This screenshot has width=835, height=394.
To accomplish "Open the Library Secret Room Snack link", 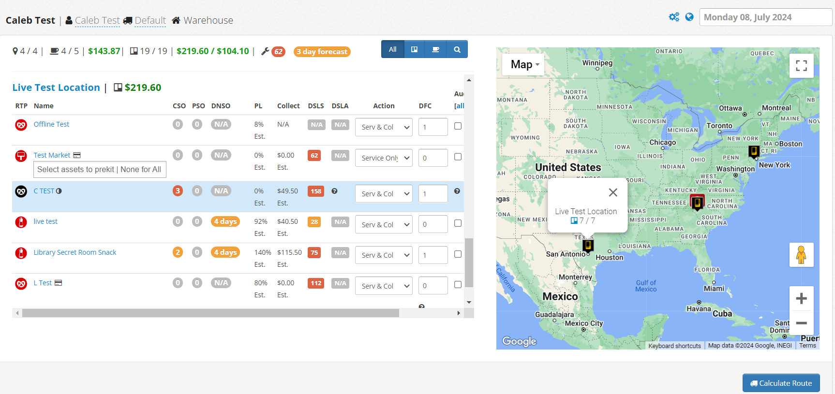I will pyautogui.click(x=75, y=252).
